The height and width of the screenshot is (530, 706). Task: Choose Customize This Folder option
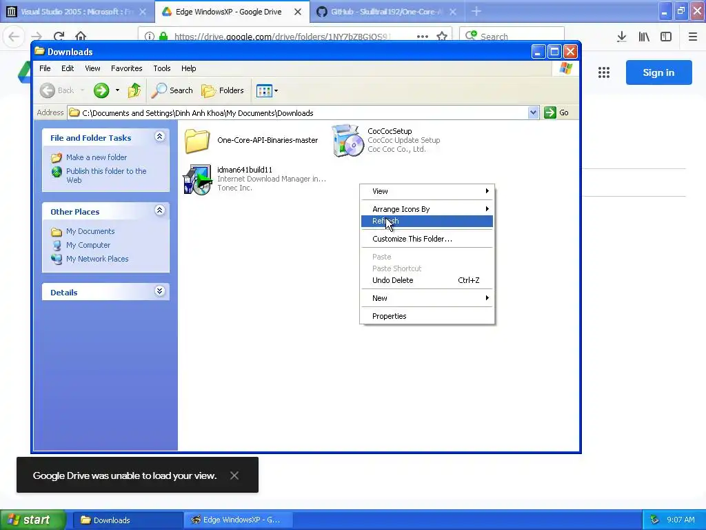[x=427, y=239]
